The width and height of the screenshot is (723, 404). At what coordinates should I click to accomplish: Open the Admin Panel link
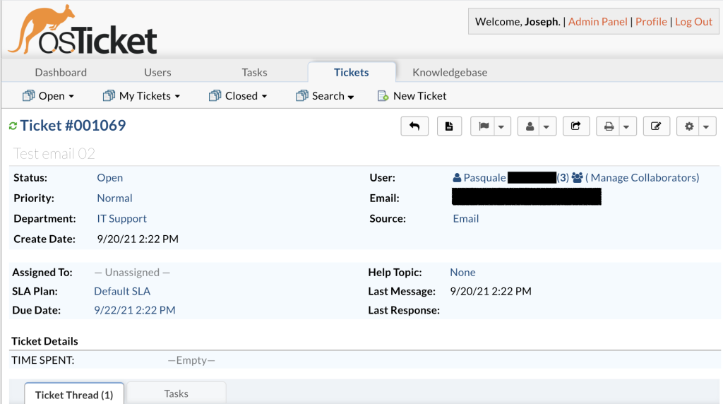click(x=597, y=22)
